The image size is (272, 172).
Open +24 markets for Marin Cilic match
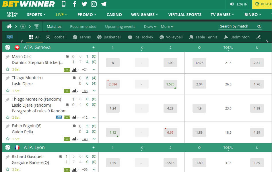[85, 70]
